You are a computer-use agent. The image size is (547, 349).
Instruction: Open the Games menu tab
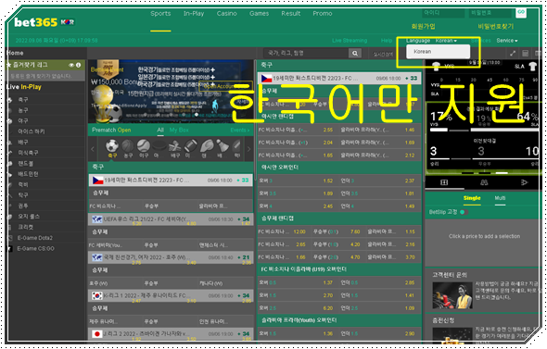[259, 14]
